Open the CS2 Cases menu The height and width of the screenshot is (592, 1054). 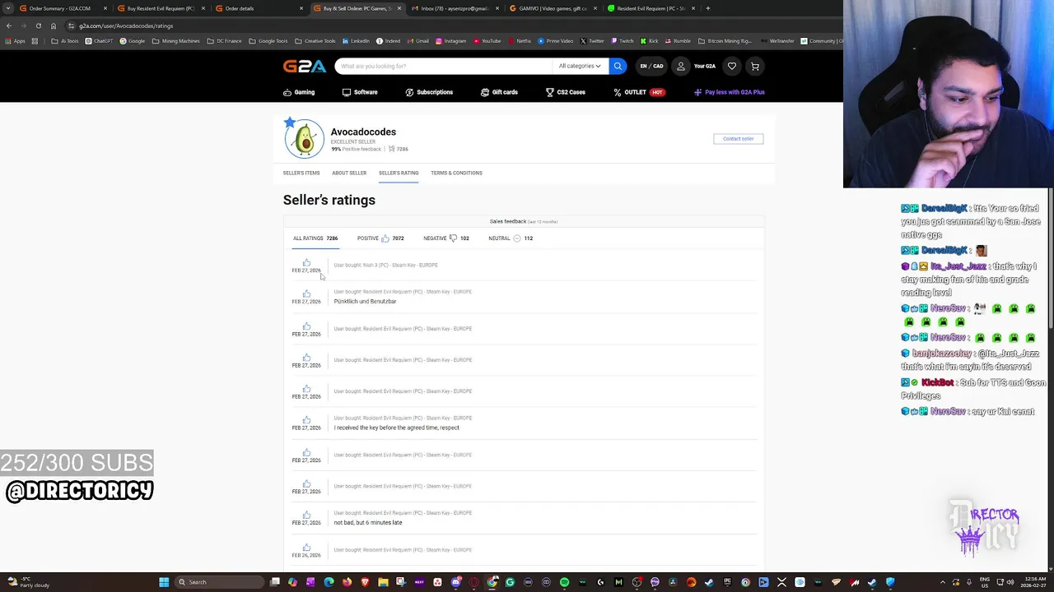(566, 92)
